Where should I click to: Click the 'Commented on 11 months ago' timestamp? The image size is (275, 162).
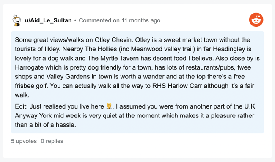point(120,20)
